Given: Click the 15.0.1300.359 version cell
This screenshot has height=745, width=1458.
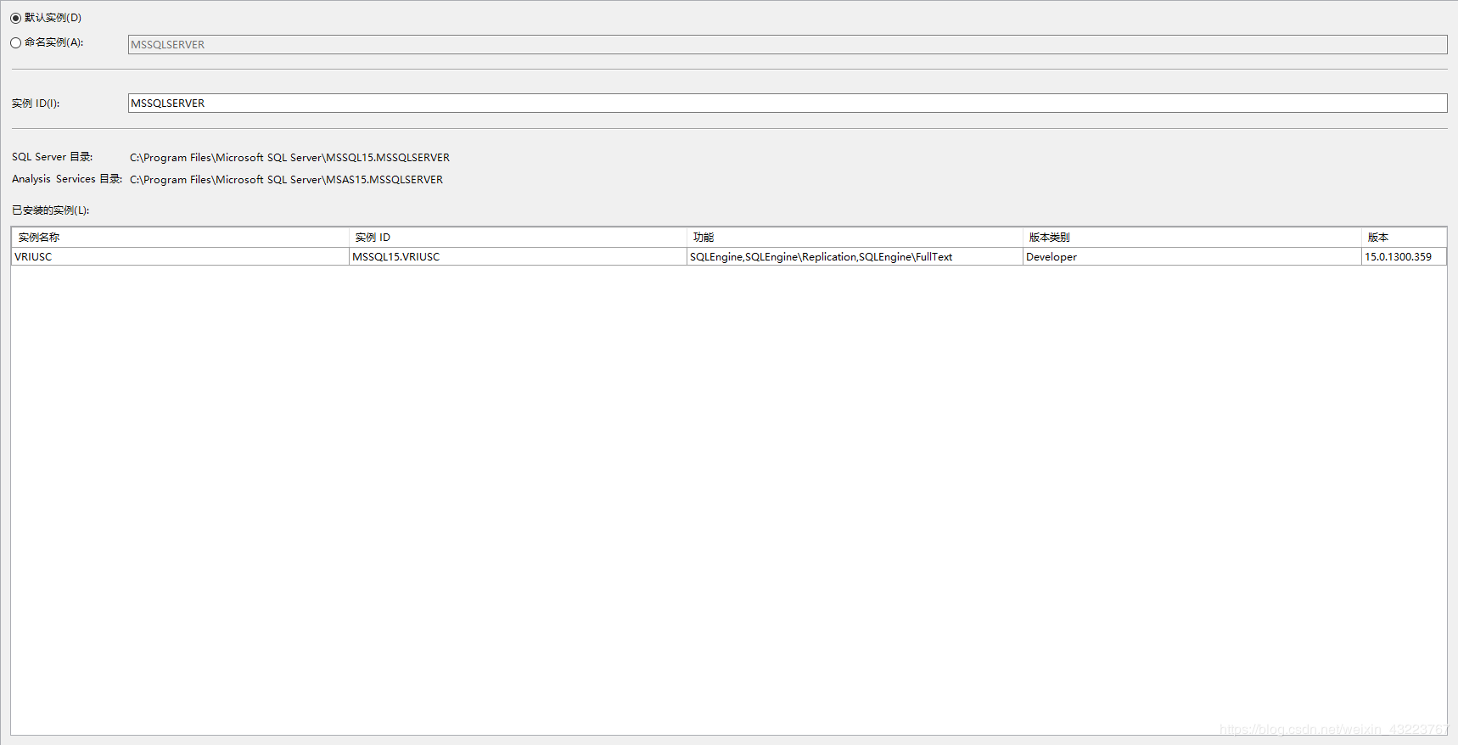Looking at the screenshot, I should click(x=1404, y=256).
